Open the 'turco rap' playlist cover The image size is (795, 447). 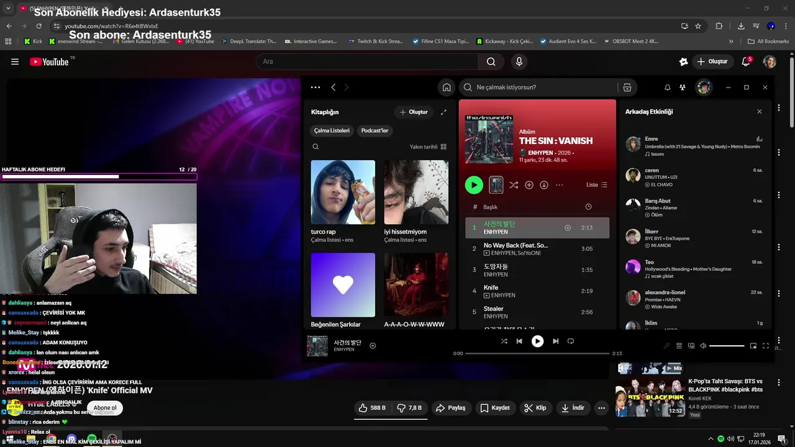(x=343, y=192)
